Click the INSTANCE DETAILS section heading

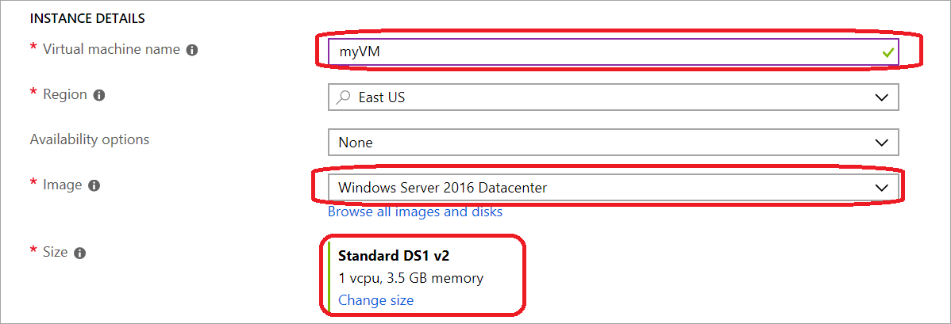[87, 19]
